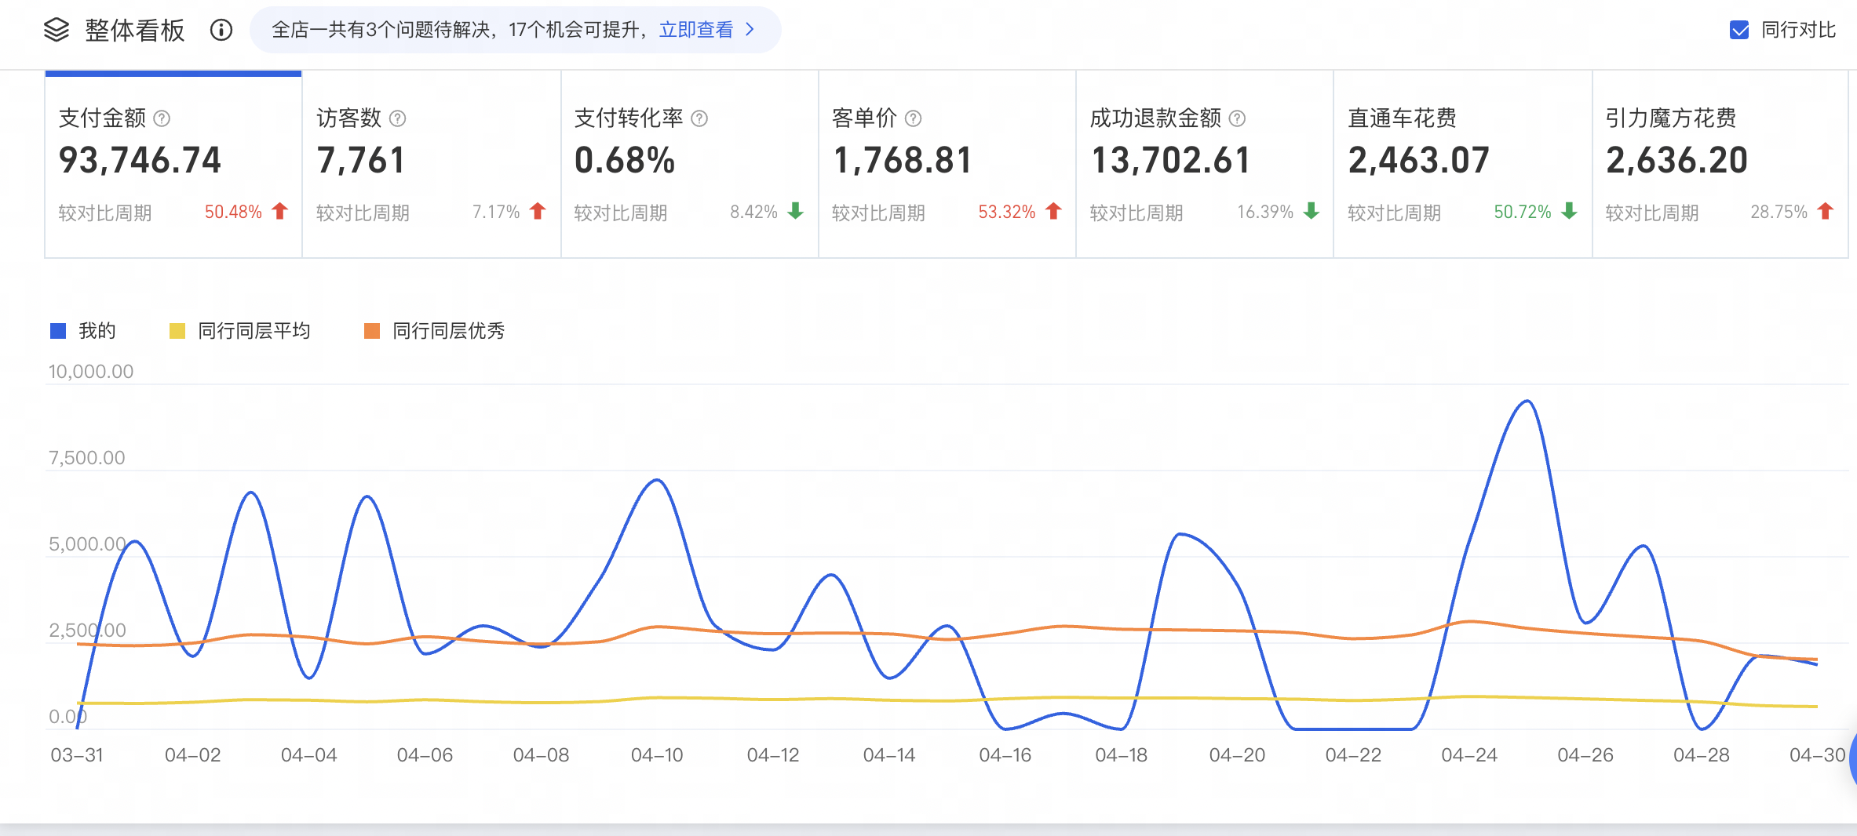
Task: Toggle 同行同层平均 series in legend
Action: pos(240,331)
